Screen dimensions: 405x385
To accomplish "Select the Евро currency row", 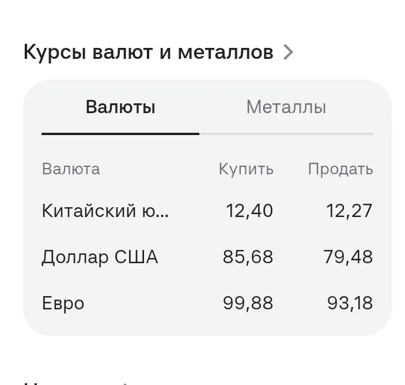I will [207, 302].
